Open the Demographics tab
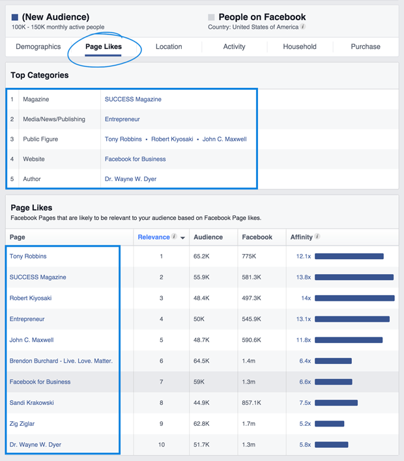The image size is (404, 461). pos(38,46)
